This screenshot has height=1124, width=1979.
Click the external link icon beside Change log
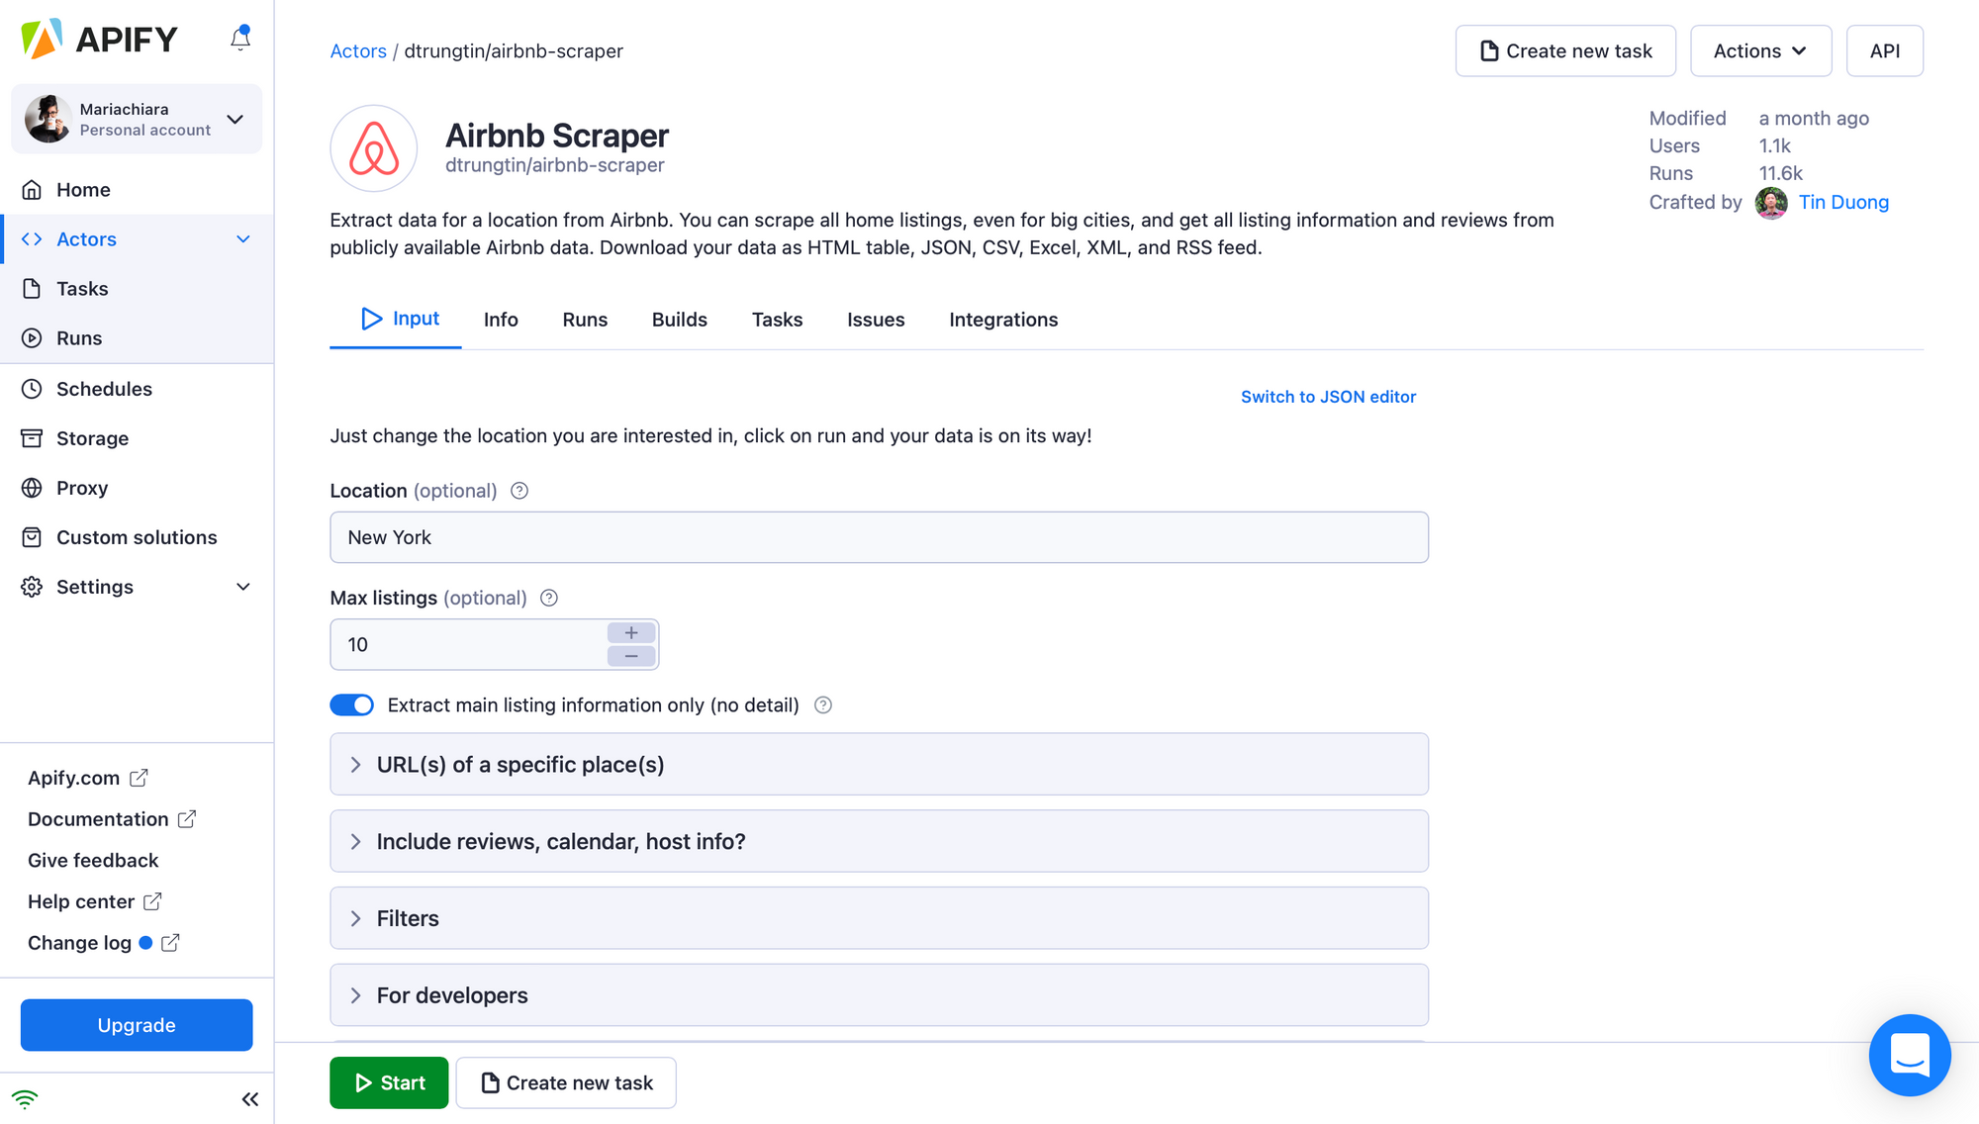pos(170,943)
